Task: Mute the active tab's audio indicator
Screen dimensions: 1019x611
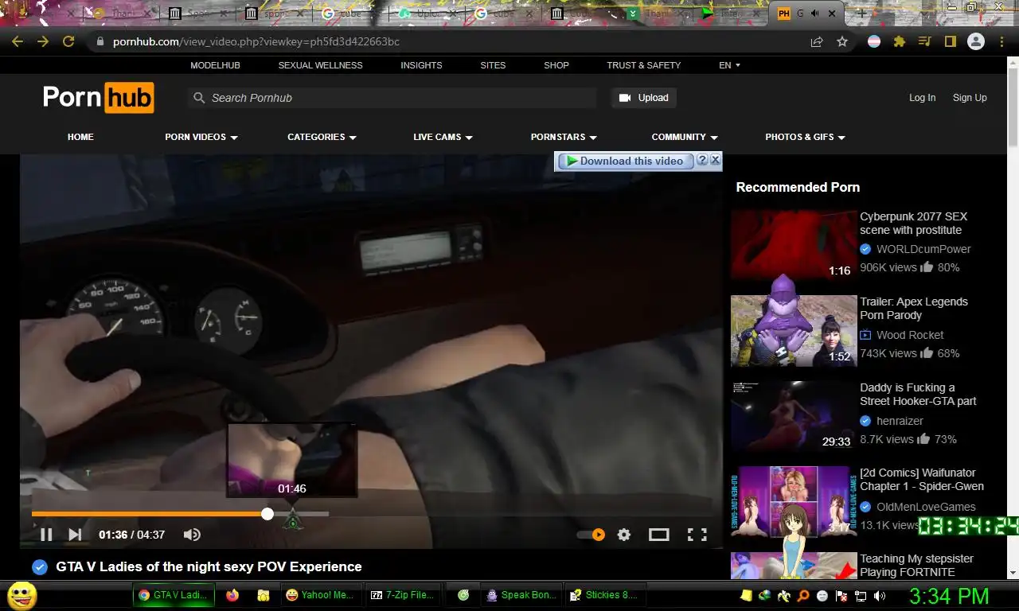Action: pos(814,14)
